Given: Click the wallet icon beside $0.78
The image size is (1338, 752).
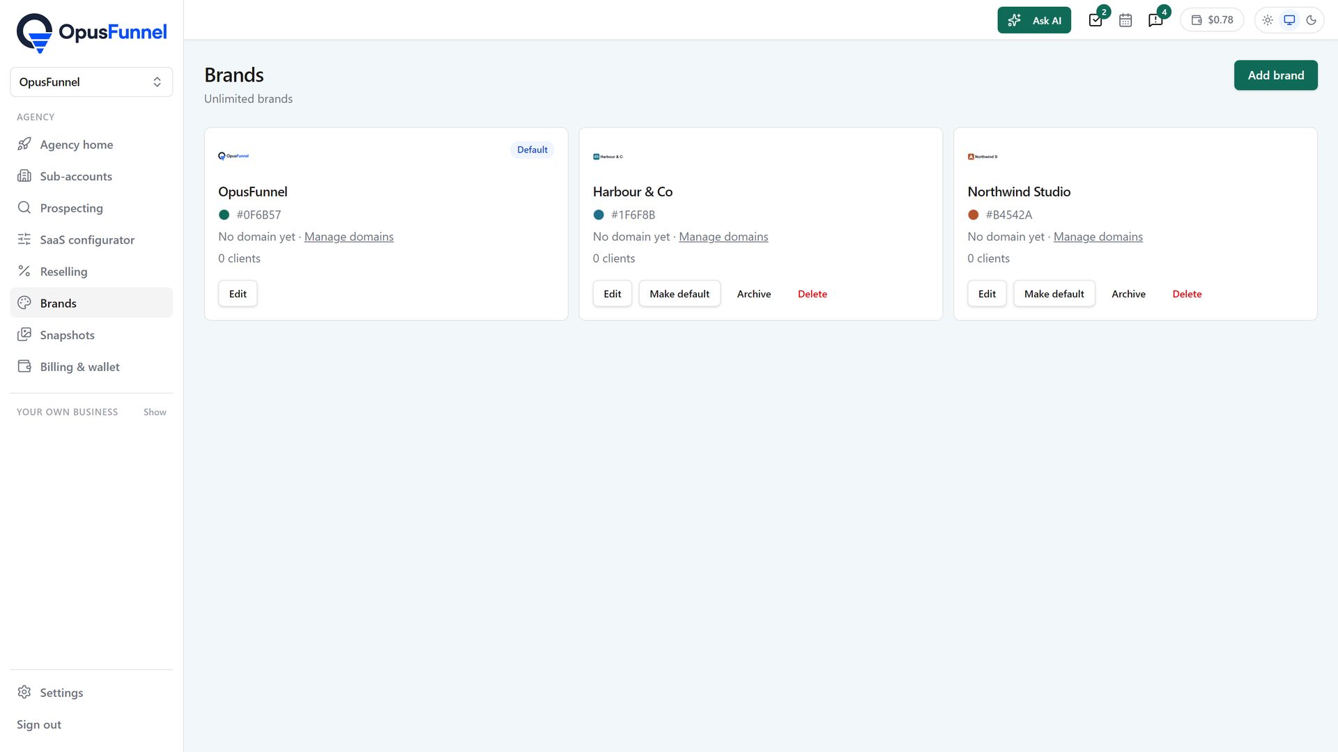Looking at the screenshot, I should pos(1197,20).
